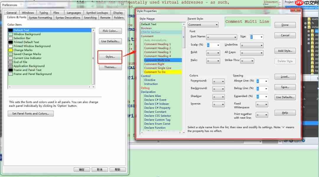Open the Font Name dropdown
This screenshot has height=177, width=319.
tap(222, 37)
